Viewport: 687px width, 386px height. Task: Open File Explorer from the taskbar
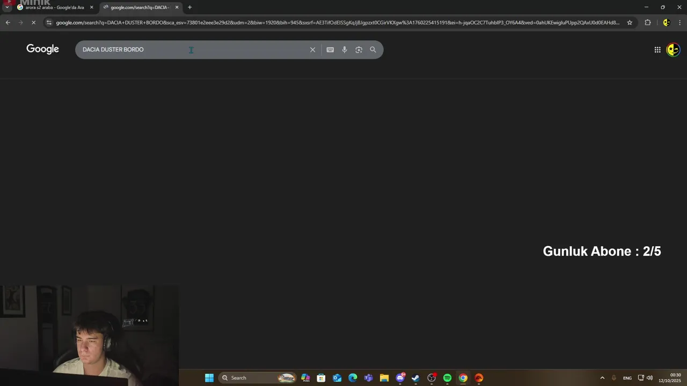pyautogui.click(x=384, y=378)
